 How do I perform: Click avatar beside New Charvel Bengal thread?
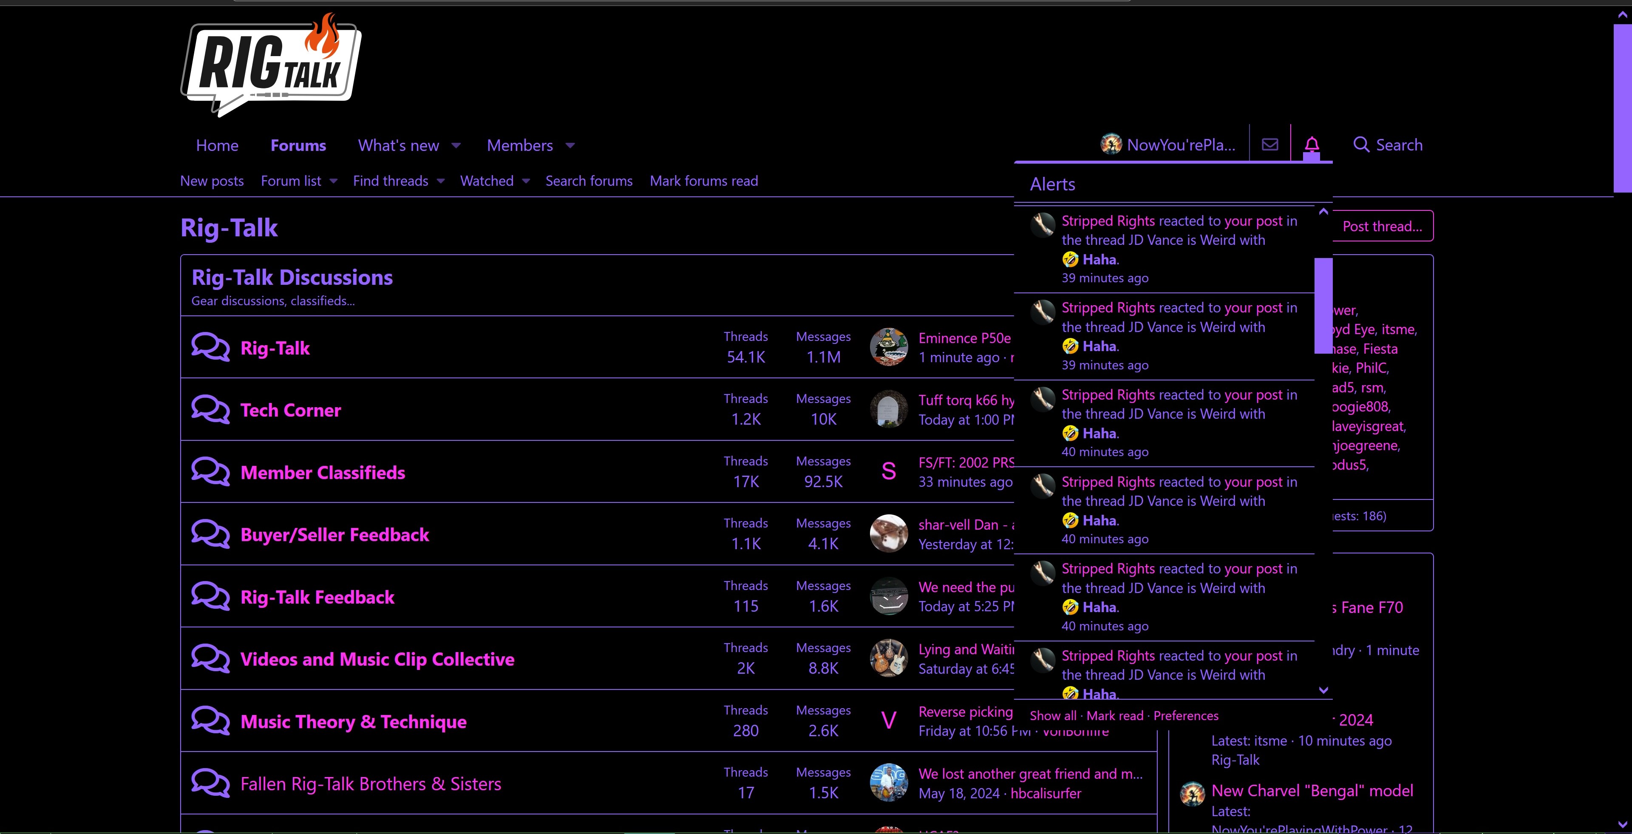[1192, 794]
